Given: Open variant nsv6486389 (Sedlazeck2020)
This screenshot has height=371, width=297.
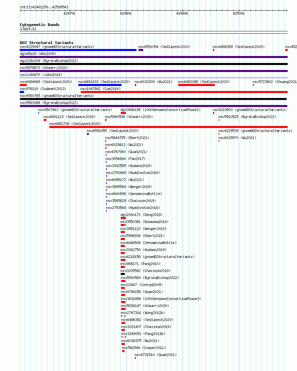Looking at the screenshot, I should [239, 47].
